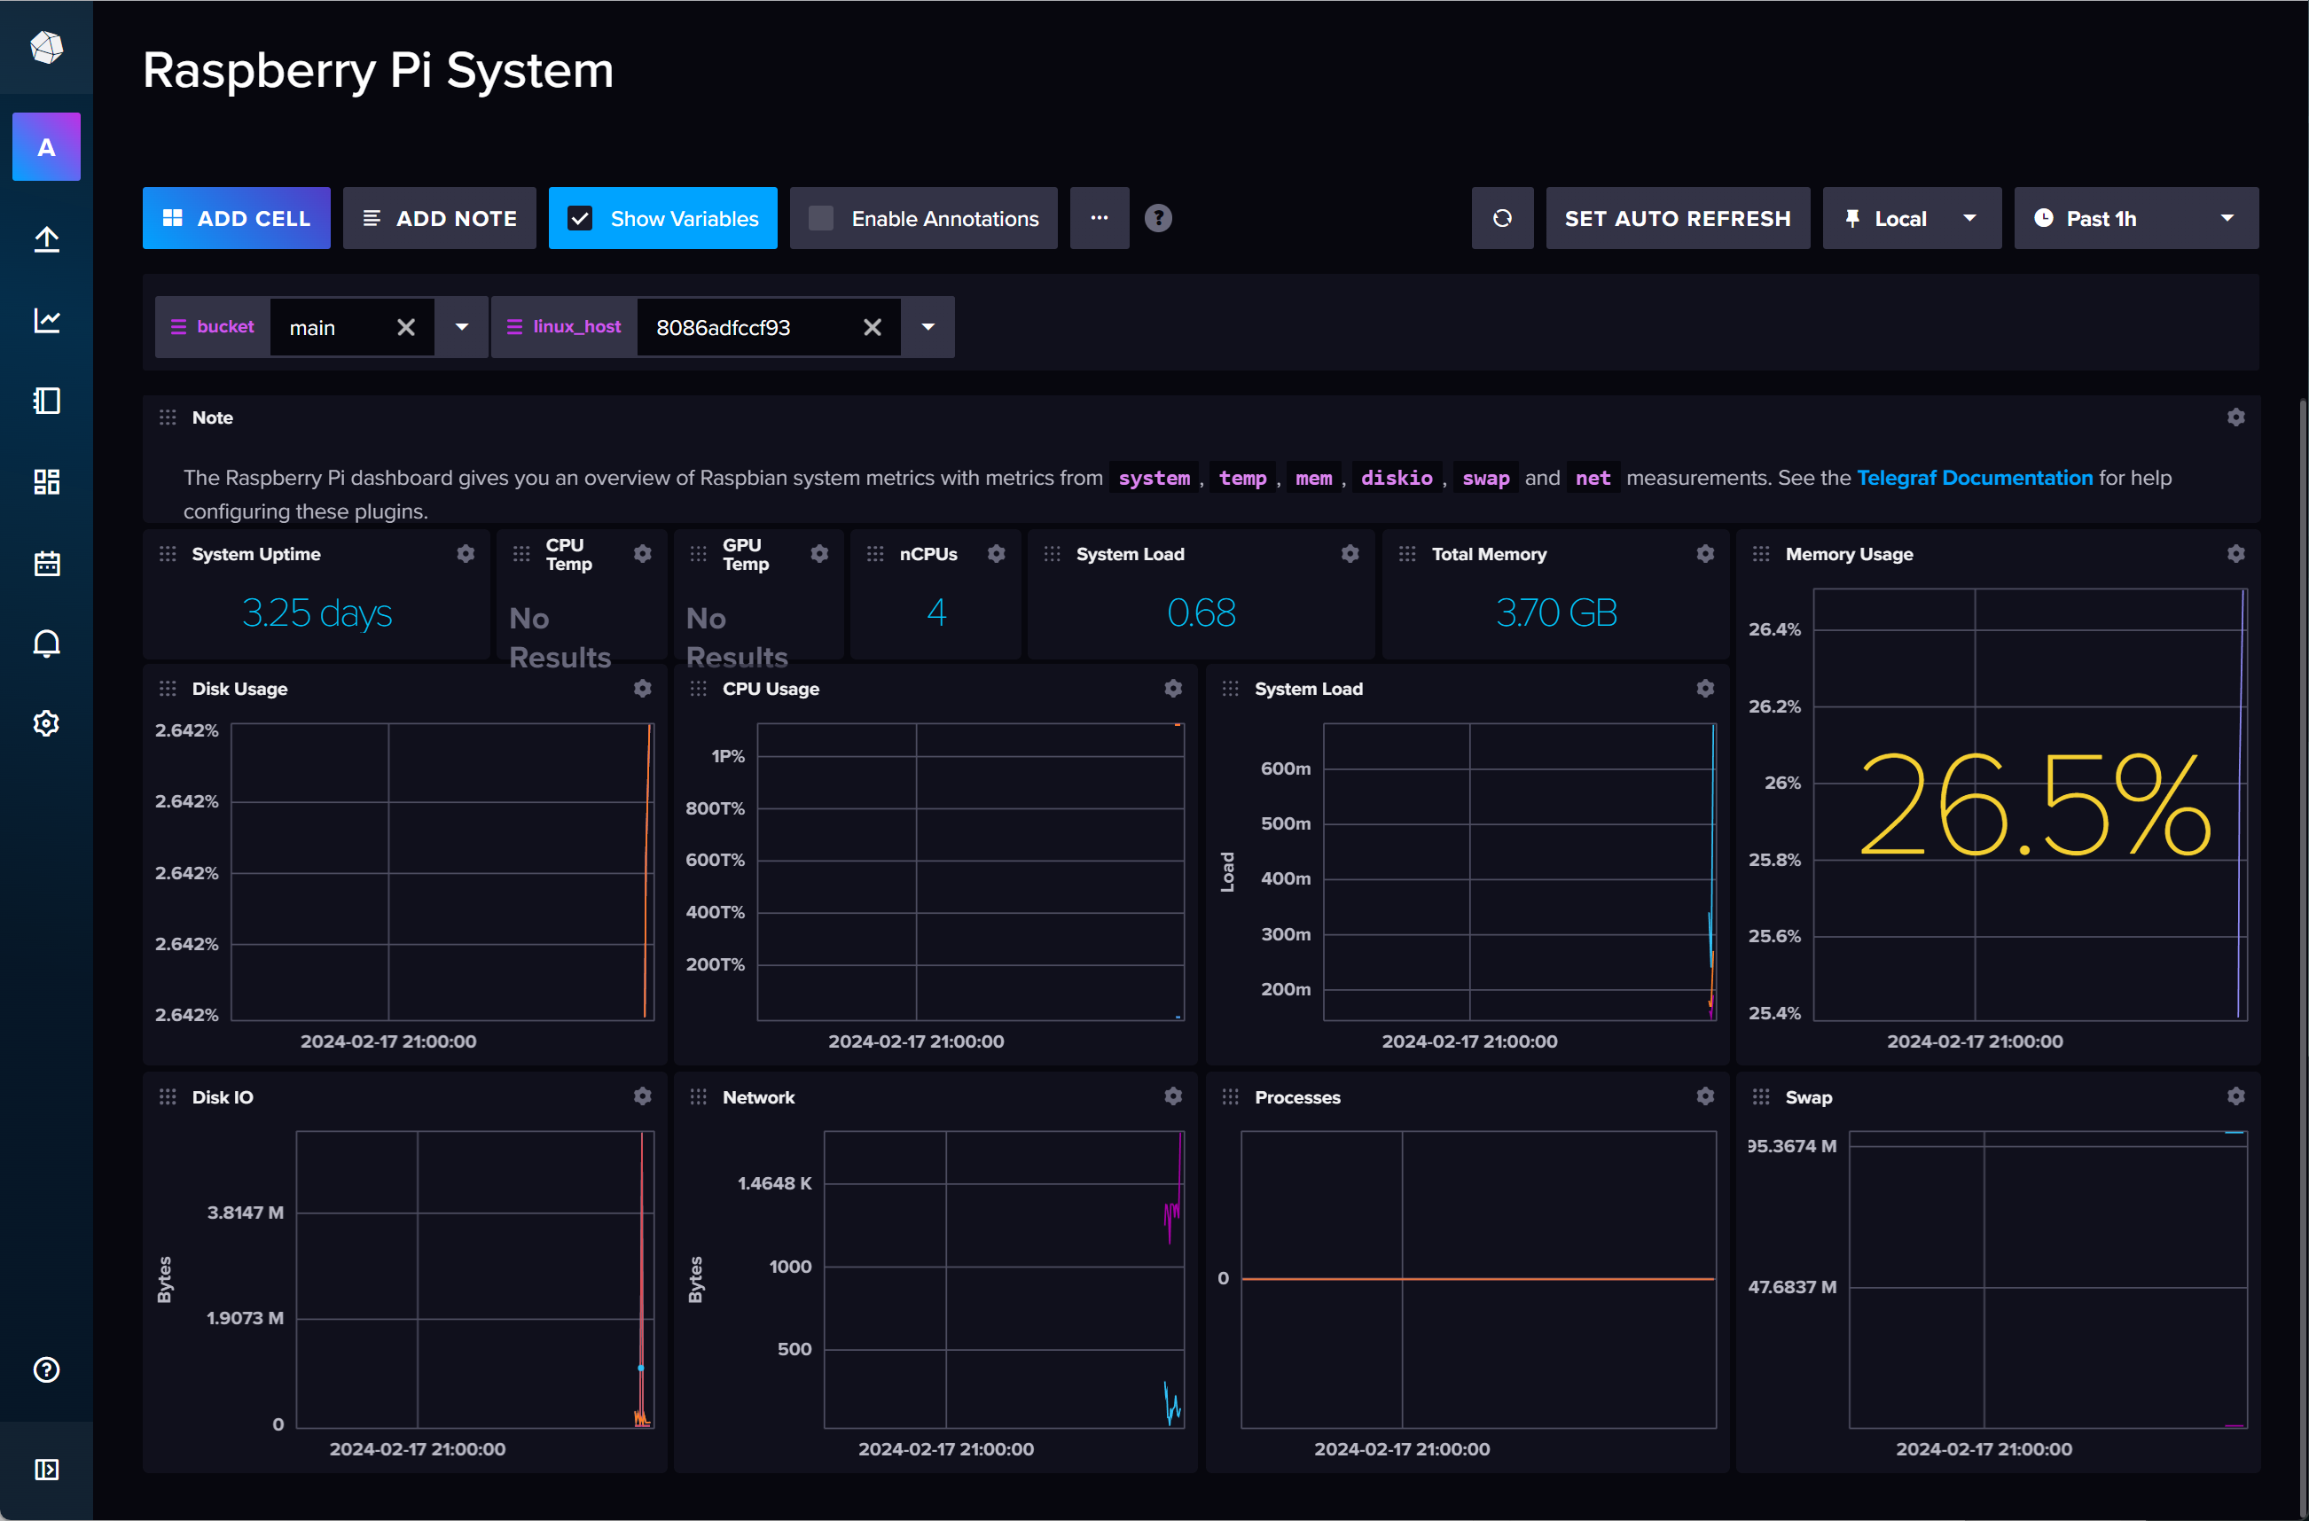Open Tasks calendar icon in sidebar

point(47,563)
